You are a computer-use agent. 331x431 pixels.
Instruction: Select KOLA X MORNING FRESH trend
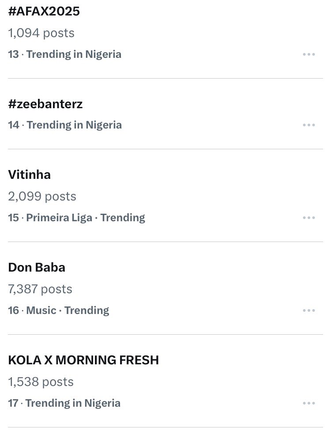pos(83,360)
